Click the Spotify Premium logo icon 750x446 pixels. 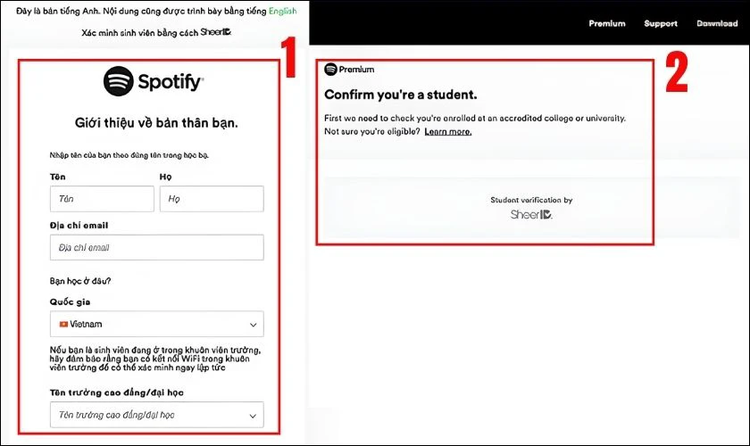click(x=330, y=70)
